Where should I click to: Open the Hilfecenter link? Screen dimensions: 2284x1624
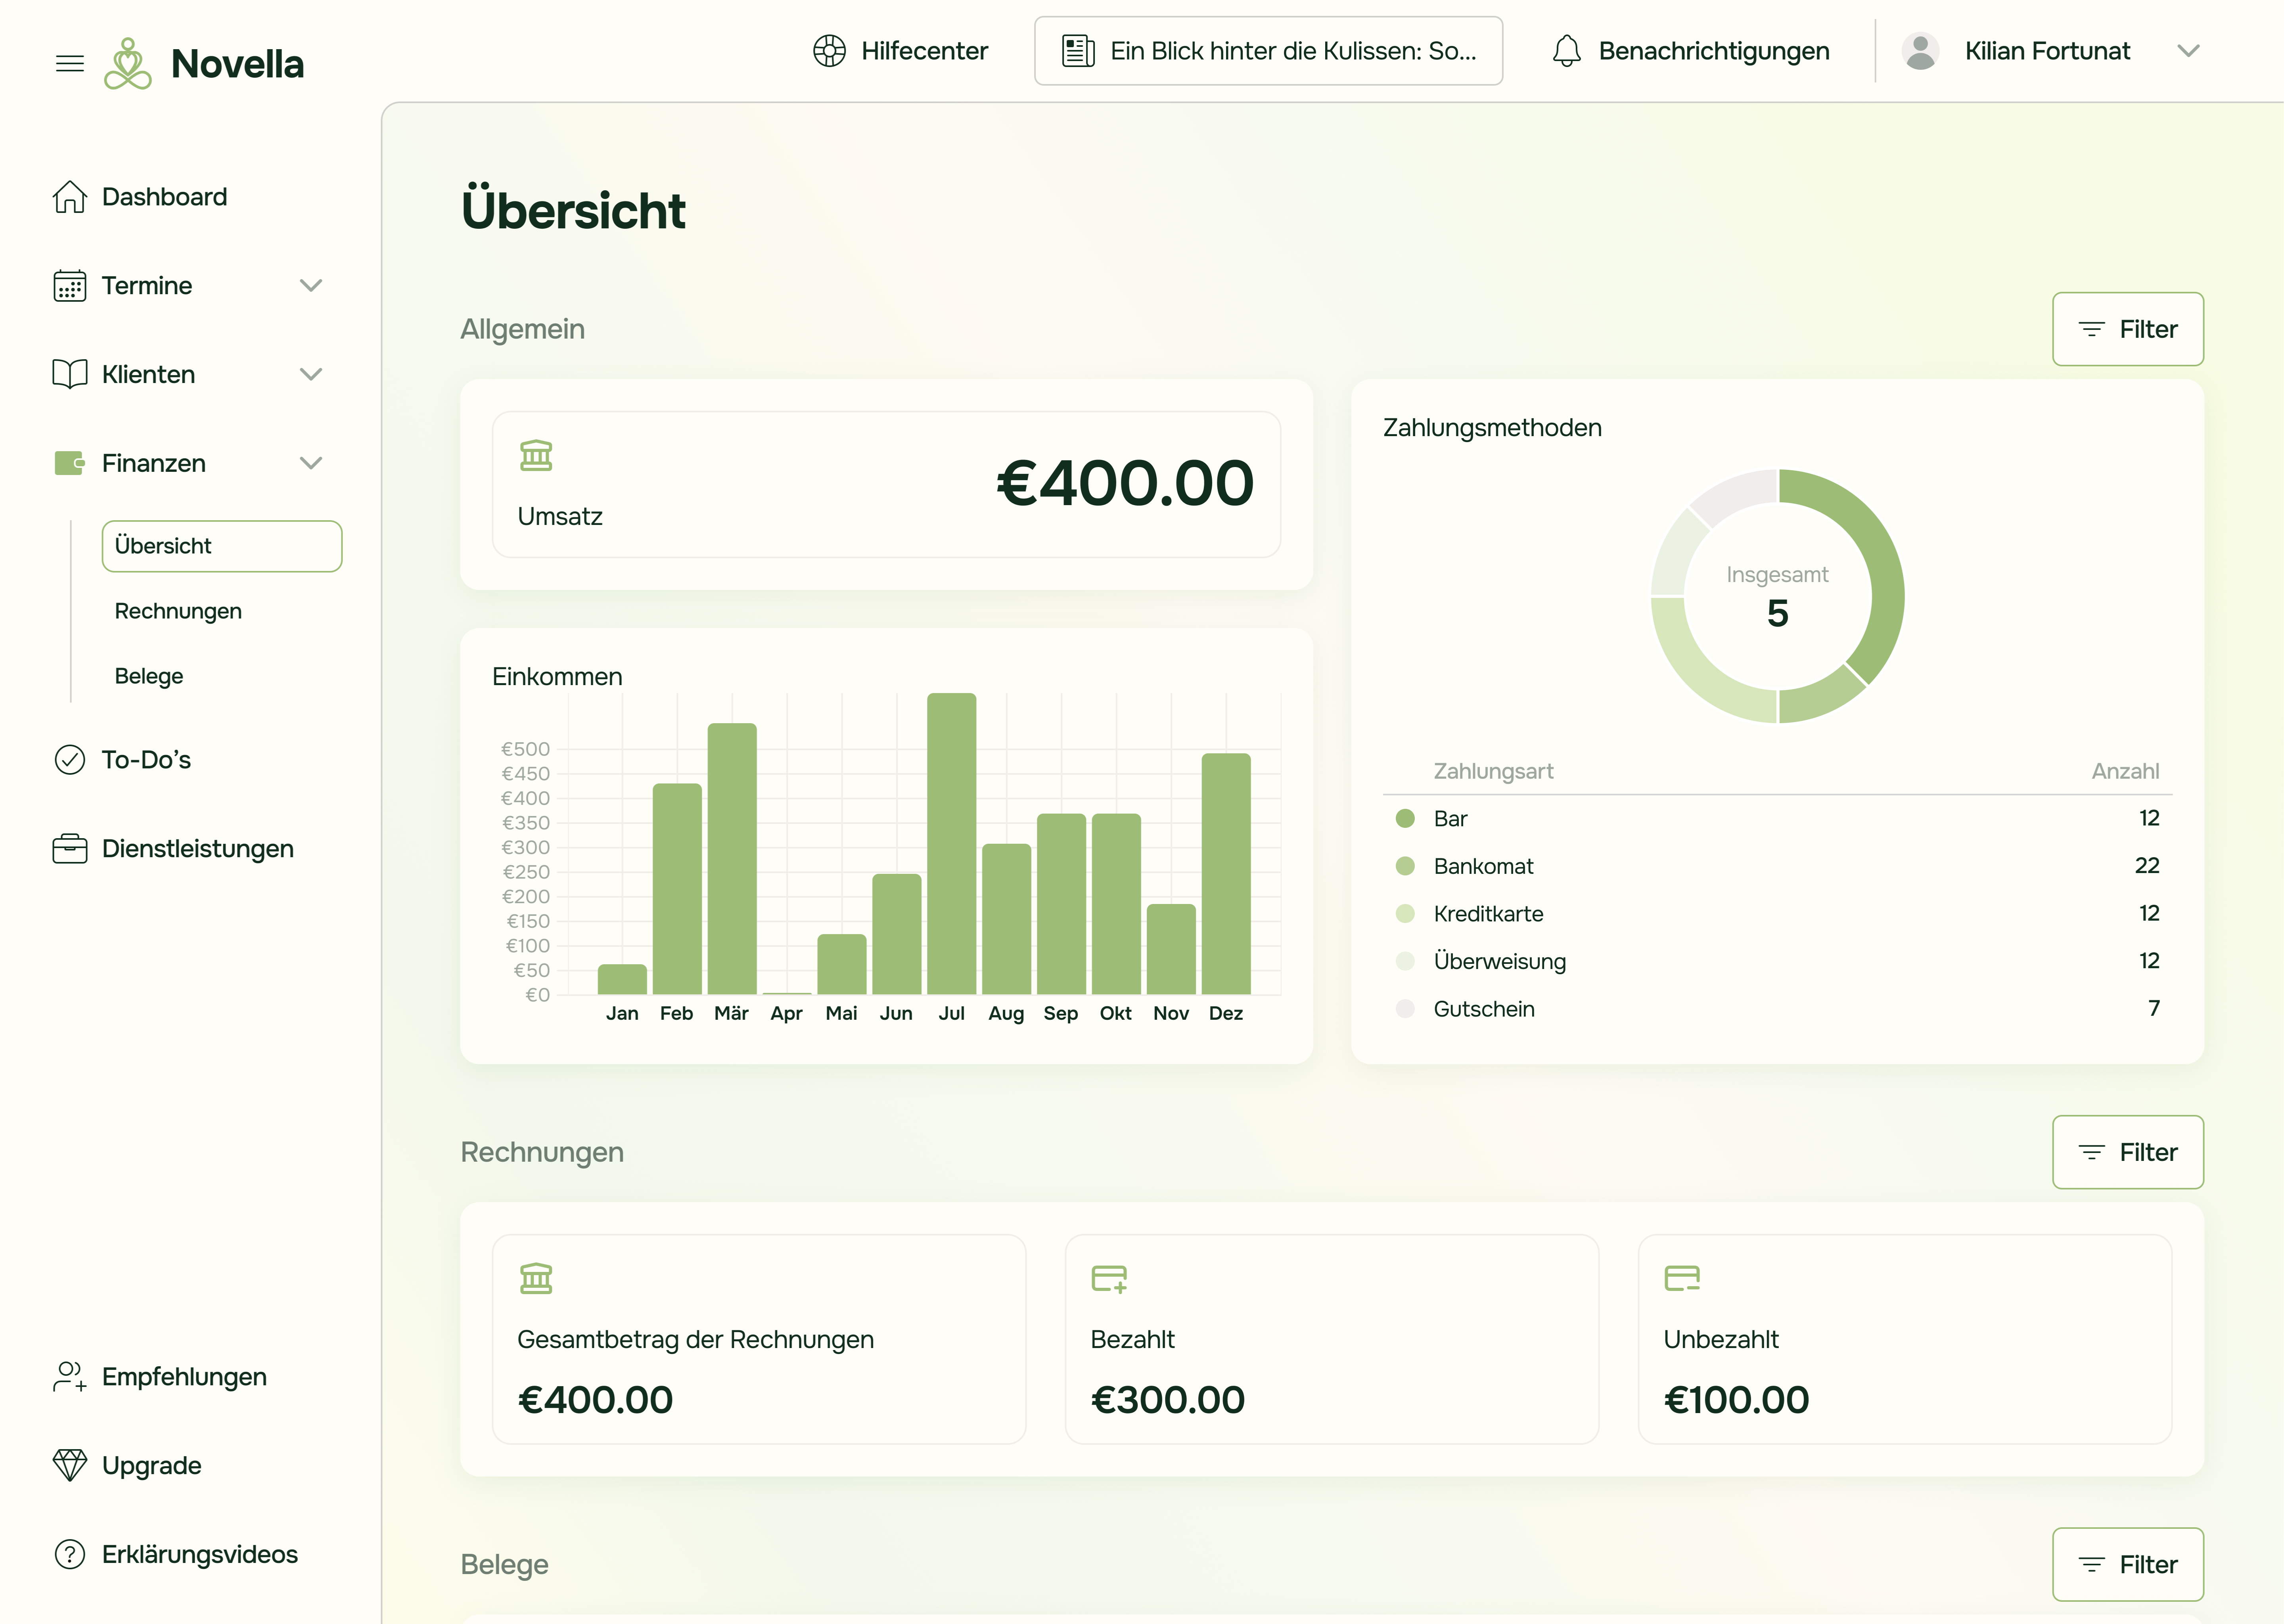[x=900, y=51]
